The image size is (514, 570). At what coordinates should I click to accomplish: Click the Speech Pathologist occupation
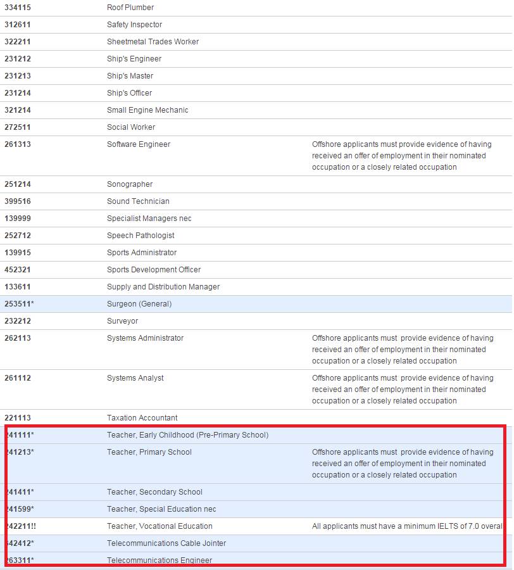(x=141, y=236)
